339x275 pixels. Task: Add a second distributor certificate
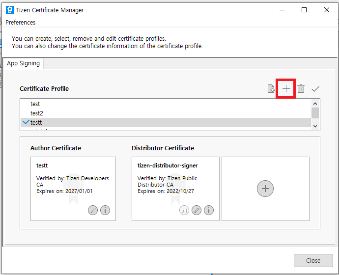[x=265, y=189]
